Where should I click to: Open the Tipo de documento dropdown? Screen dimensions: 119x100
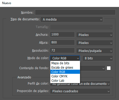[x=72, y=20]
